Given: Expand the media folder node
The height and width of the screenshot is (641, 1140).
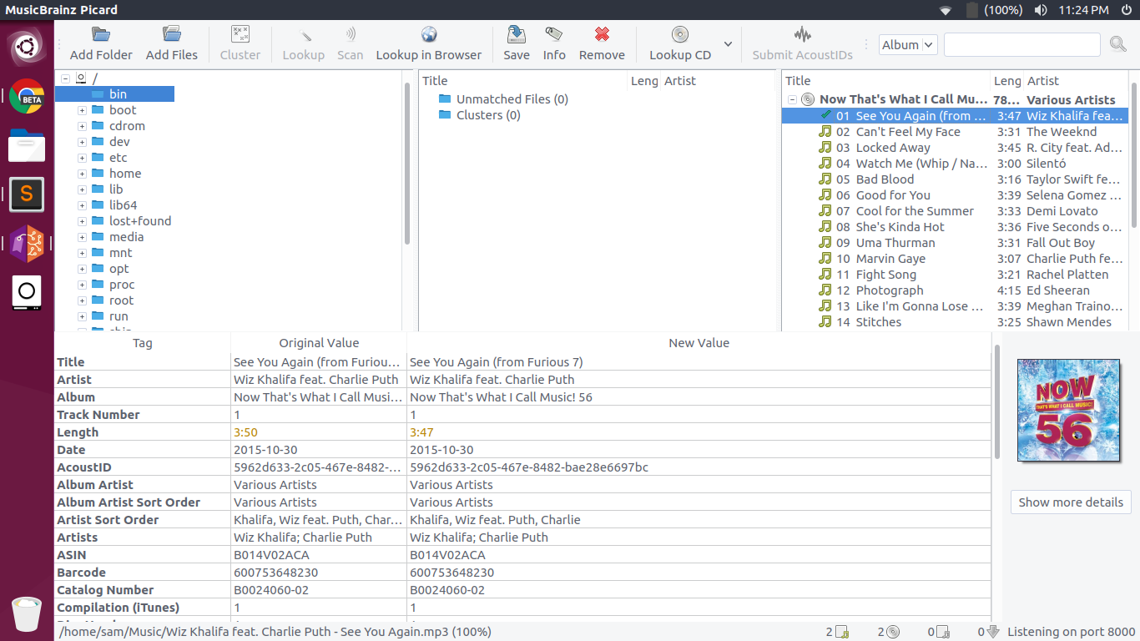Looking at the screenshot, I should click(82, 237).
